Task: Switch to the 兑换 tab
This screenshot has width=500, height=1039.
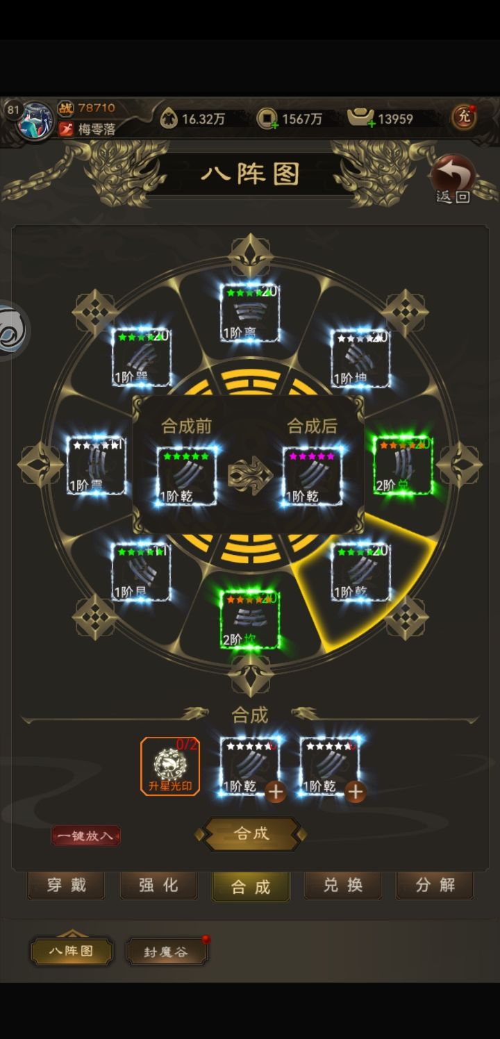Action: pyautogui.click(x=343, y=886)
